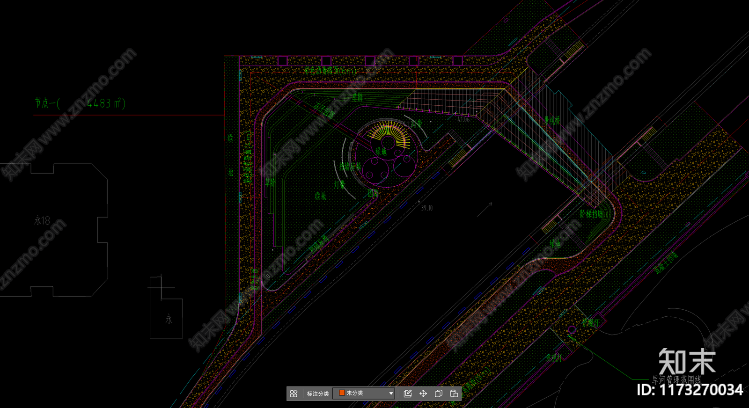
Task: Click the green 节点一 area label text
Action: pos(80,103)
